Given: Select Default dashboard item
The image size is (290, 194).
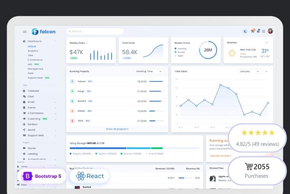Looking at the screenshot, I should (32, 46).
